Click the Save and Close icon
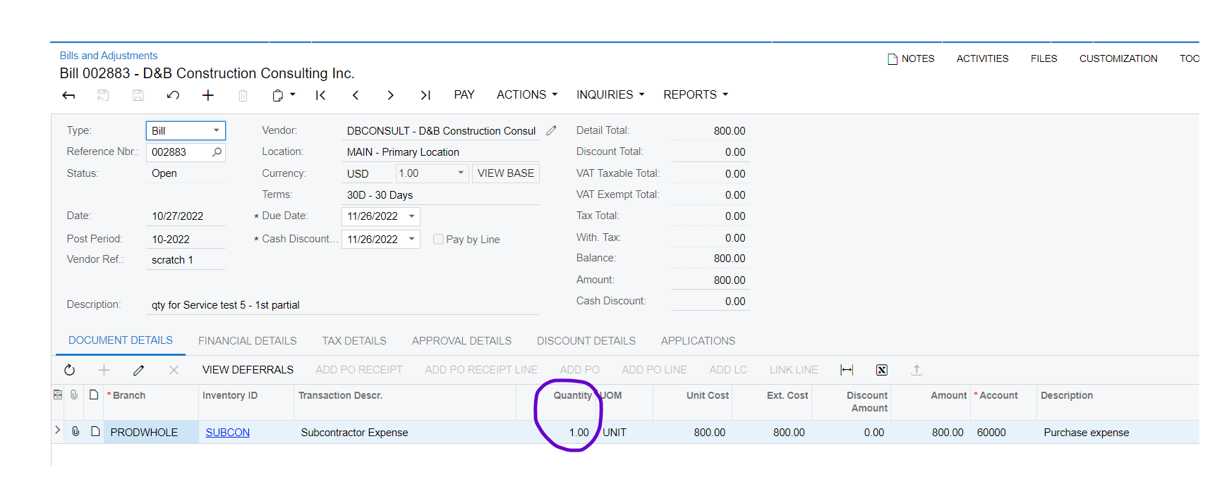Viewport: 1222px width, 477px height. tap(103, 95)
